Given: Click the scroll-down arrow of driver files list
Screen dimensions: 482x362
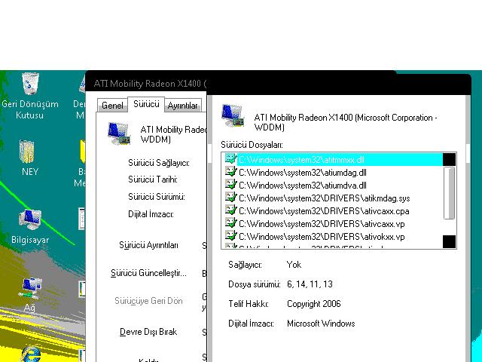Looking at the screenshot, I should (449, 241).
